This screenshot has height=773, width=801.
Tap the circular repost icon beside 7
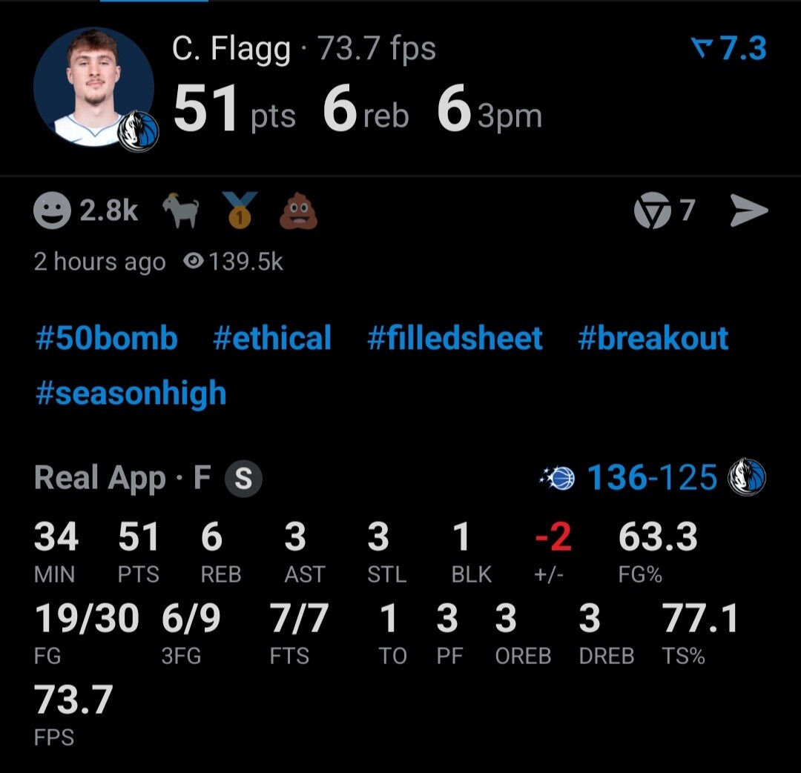(652, 211)
